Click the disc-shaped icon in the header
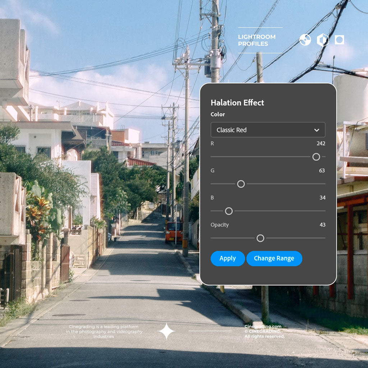 point(305,40)
